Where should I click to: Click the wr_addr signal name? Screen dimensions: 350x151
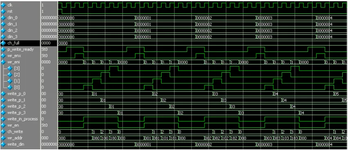15,138
